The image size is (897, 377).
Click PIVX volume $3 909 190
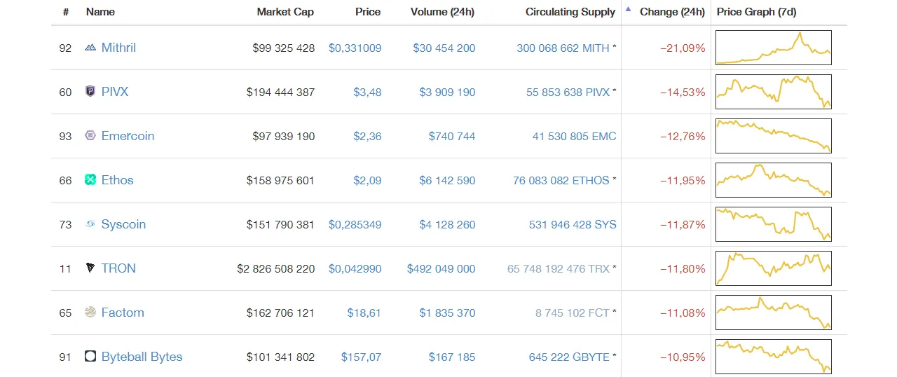[447, 92]
